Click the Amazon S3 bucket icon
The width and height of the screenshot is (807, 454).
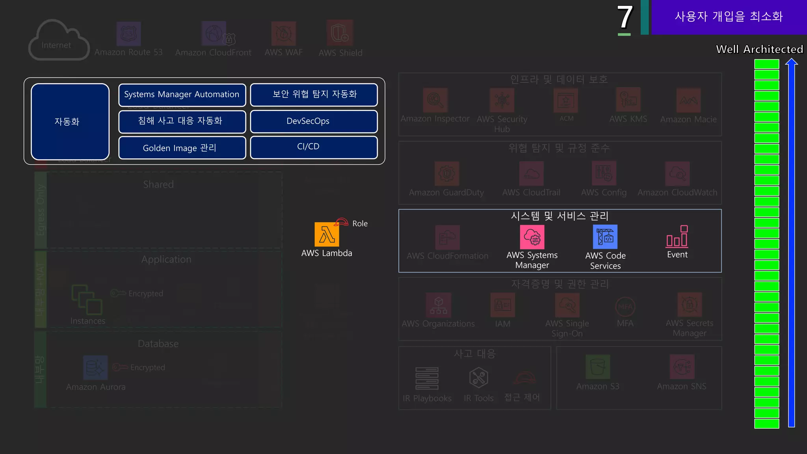pyautogui.click(x=597, y=367)
